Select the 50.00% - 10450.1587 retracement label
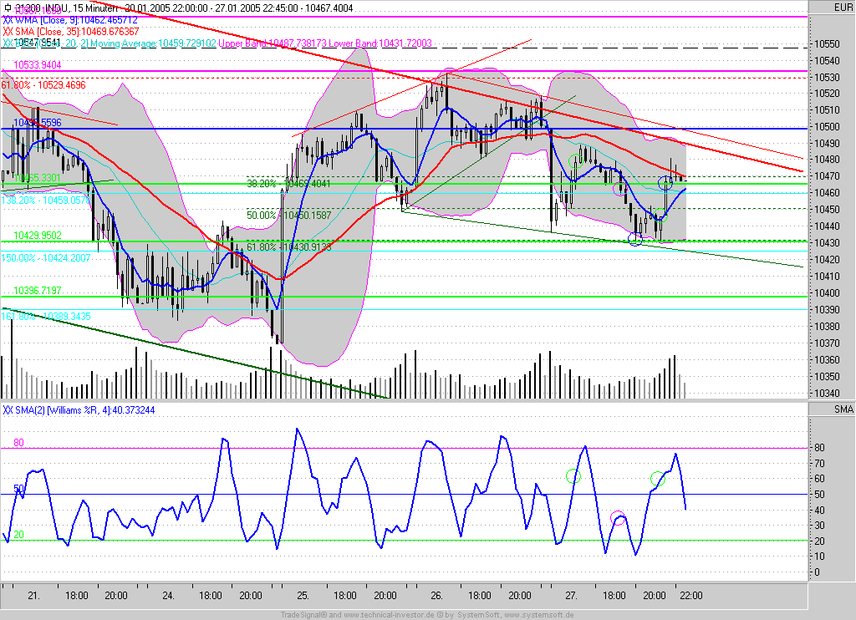The height and width of the screenshot is (620, 856). 288,215
